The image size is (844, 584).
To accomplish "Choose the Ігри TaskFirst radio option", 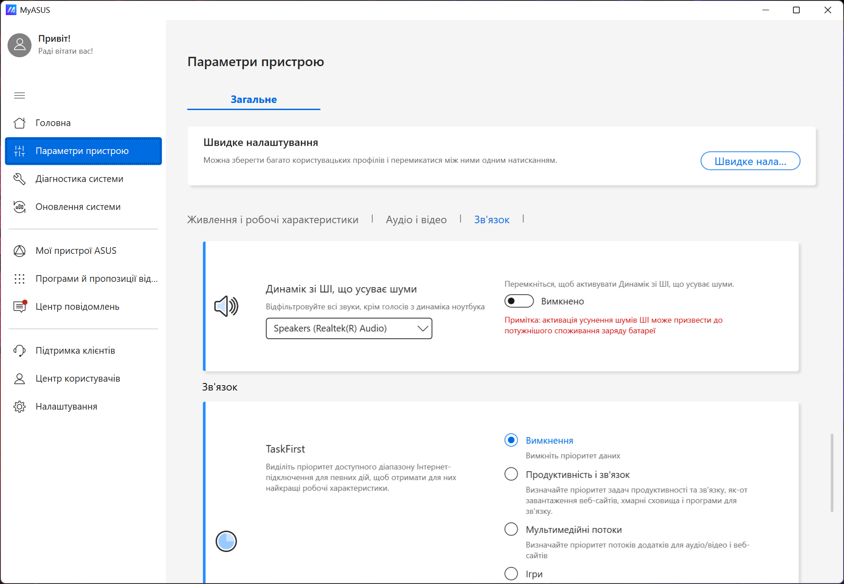I will 511,573.
